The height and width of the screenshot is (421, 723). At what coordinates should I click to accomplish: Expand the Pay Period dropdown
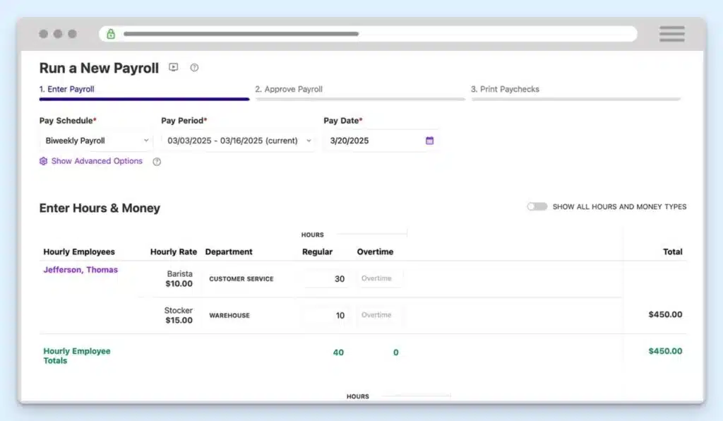(x=239, y=141)
